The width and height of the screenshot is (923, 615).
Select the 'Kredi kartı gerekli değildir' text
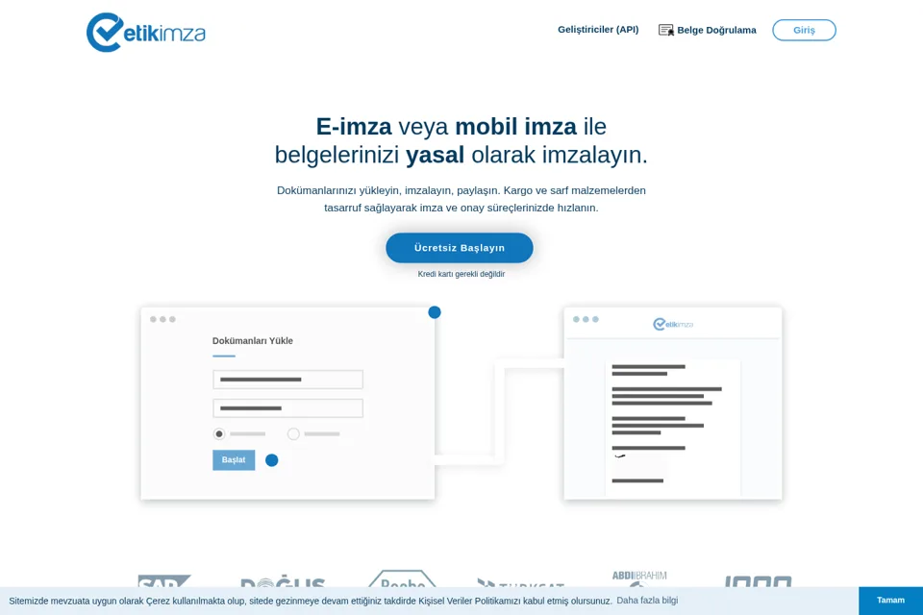click(x=461, y=274)
